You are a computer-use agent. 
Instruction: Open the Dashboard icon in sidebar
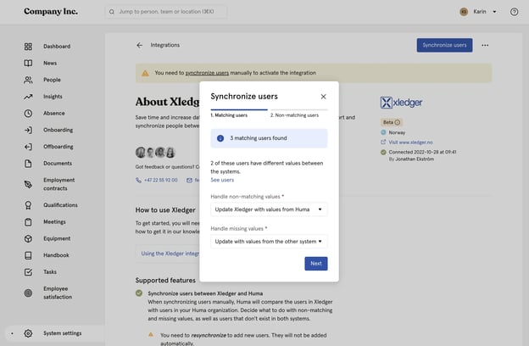[x=28, y=47]
